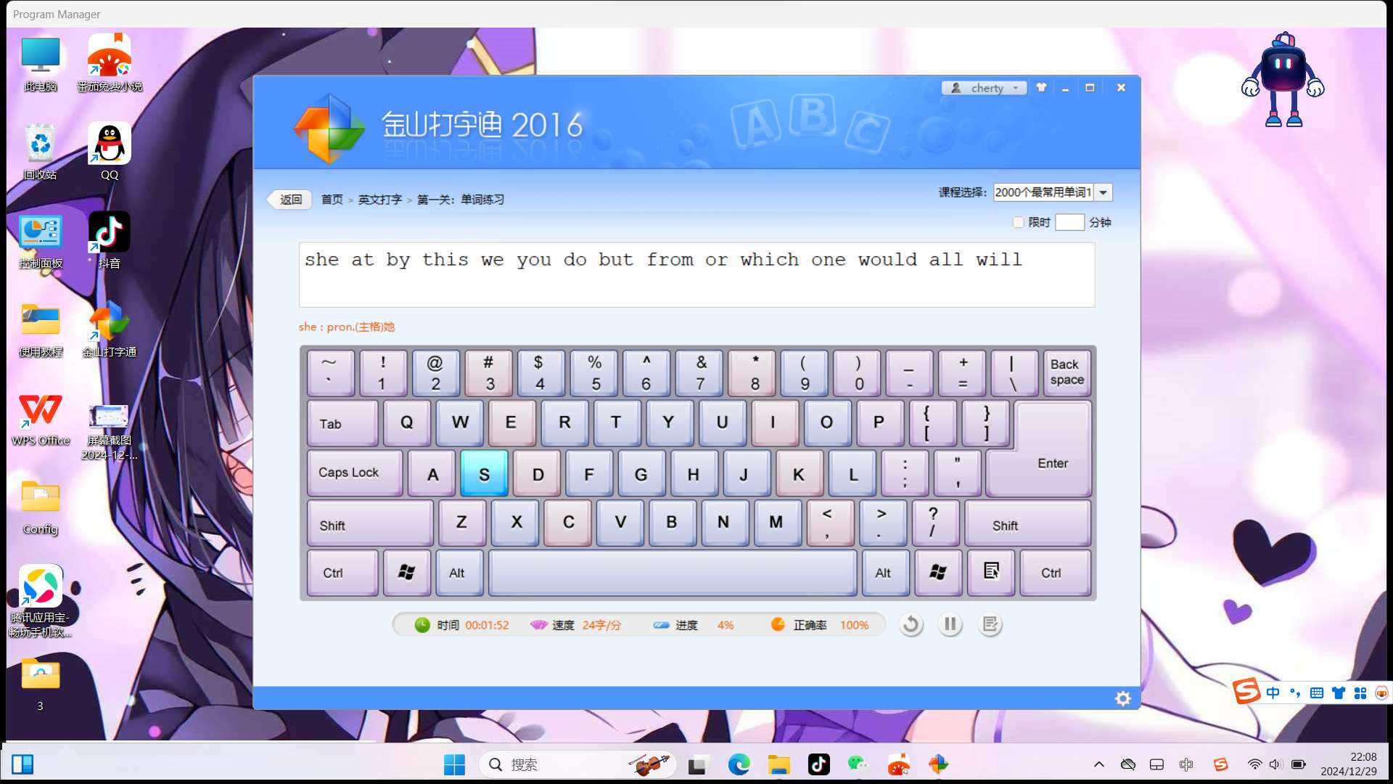
Task: Enable the time limit minutes input
Action: (x=1018, y=222)
